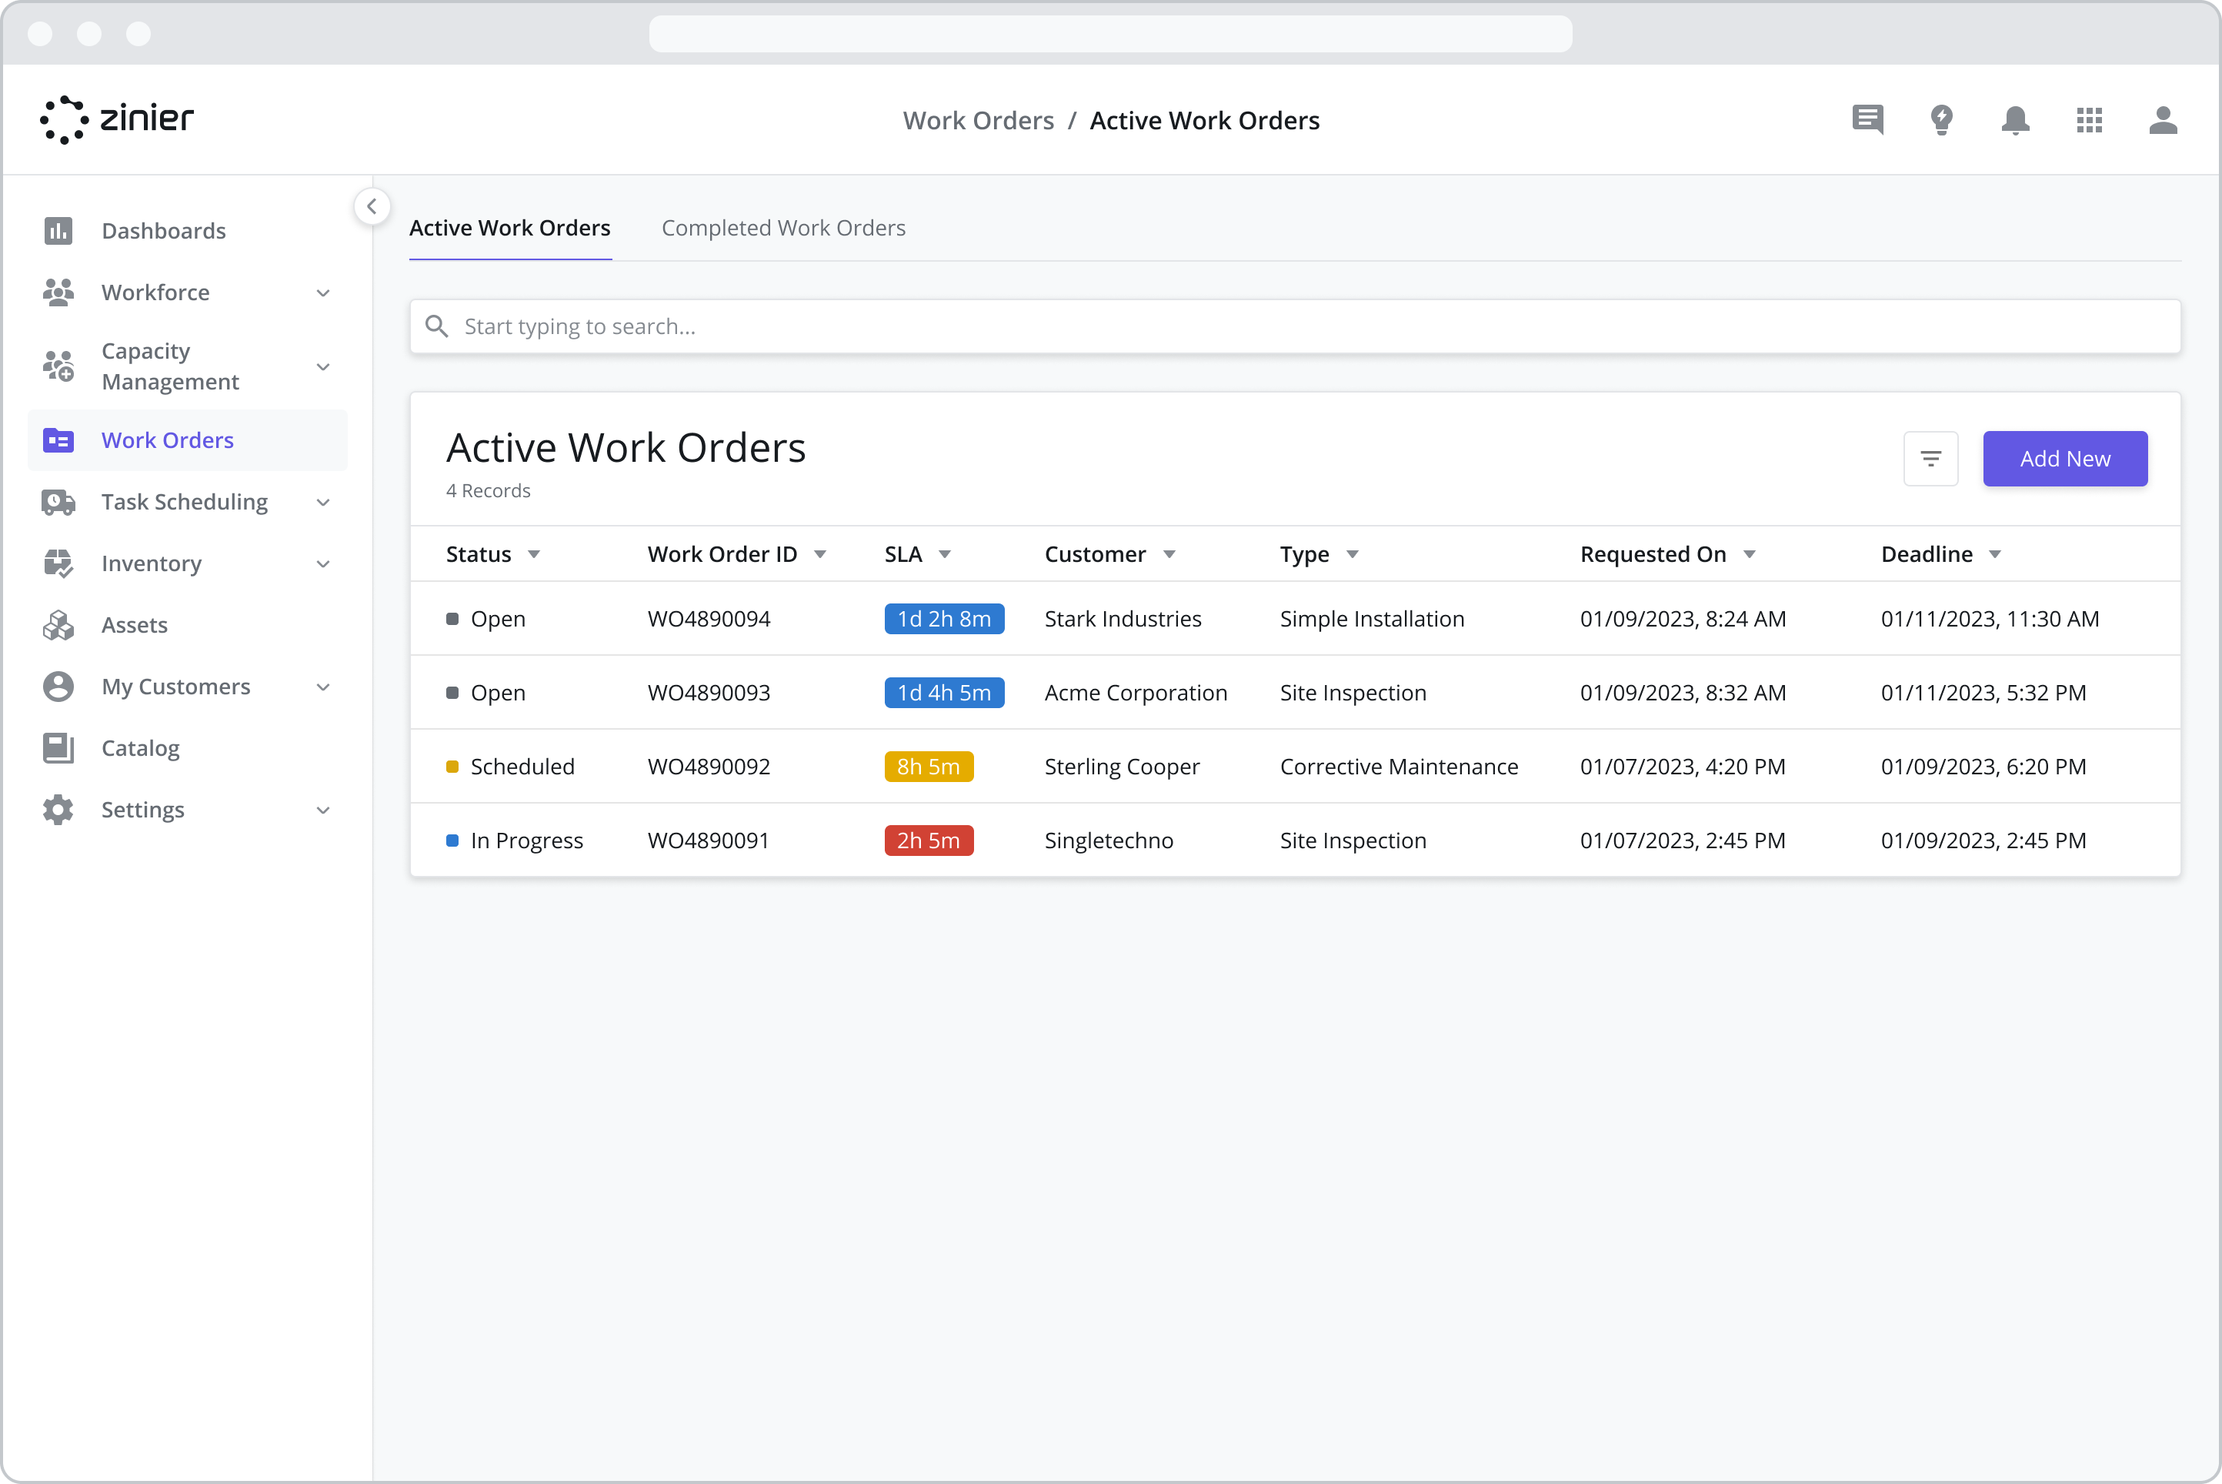The width and height of the screenshot is (2222, 1484).
Task: Click Work Orders breadcrumb link
Action: coord(978,120)
